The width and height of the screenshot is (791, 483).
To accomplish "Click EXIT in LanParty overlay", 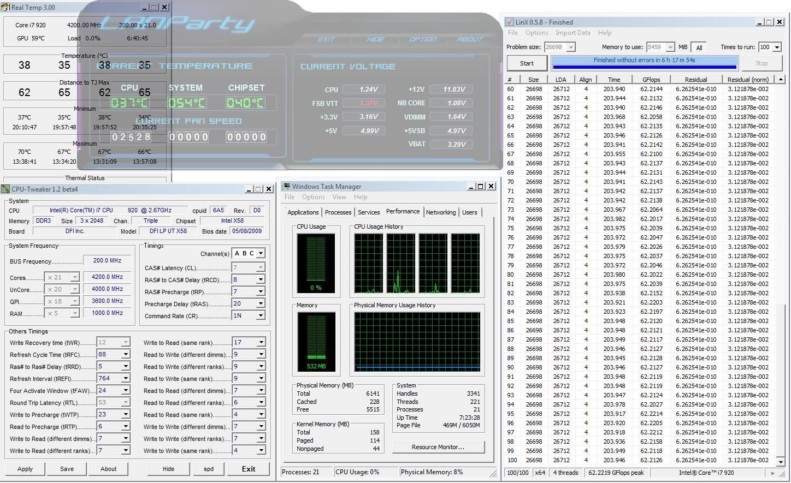I will point(326,39).
